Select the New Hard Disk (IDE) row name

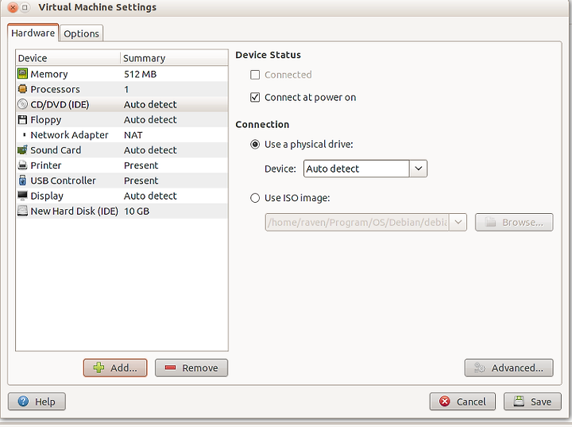point(75,212)
